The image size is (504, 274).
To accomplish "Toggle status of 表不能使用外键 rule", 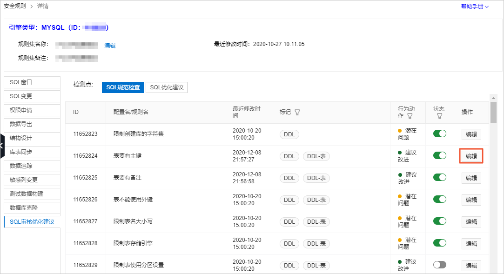I will click(x=440, y=199).
